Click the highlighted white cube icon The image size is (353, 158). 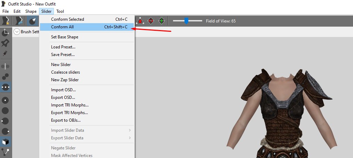[5, 142]
